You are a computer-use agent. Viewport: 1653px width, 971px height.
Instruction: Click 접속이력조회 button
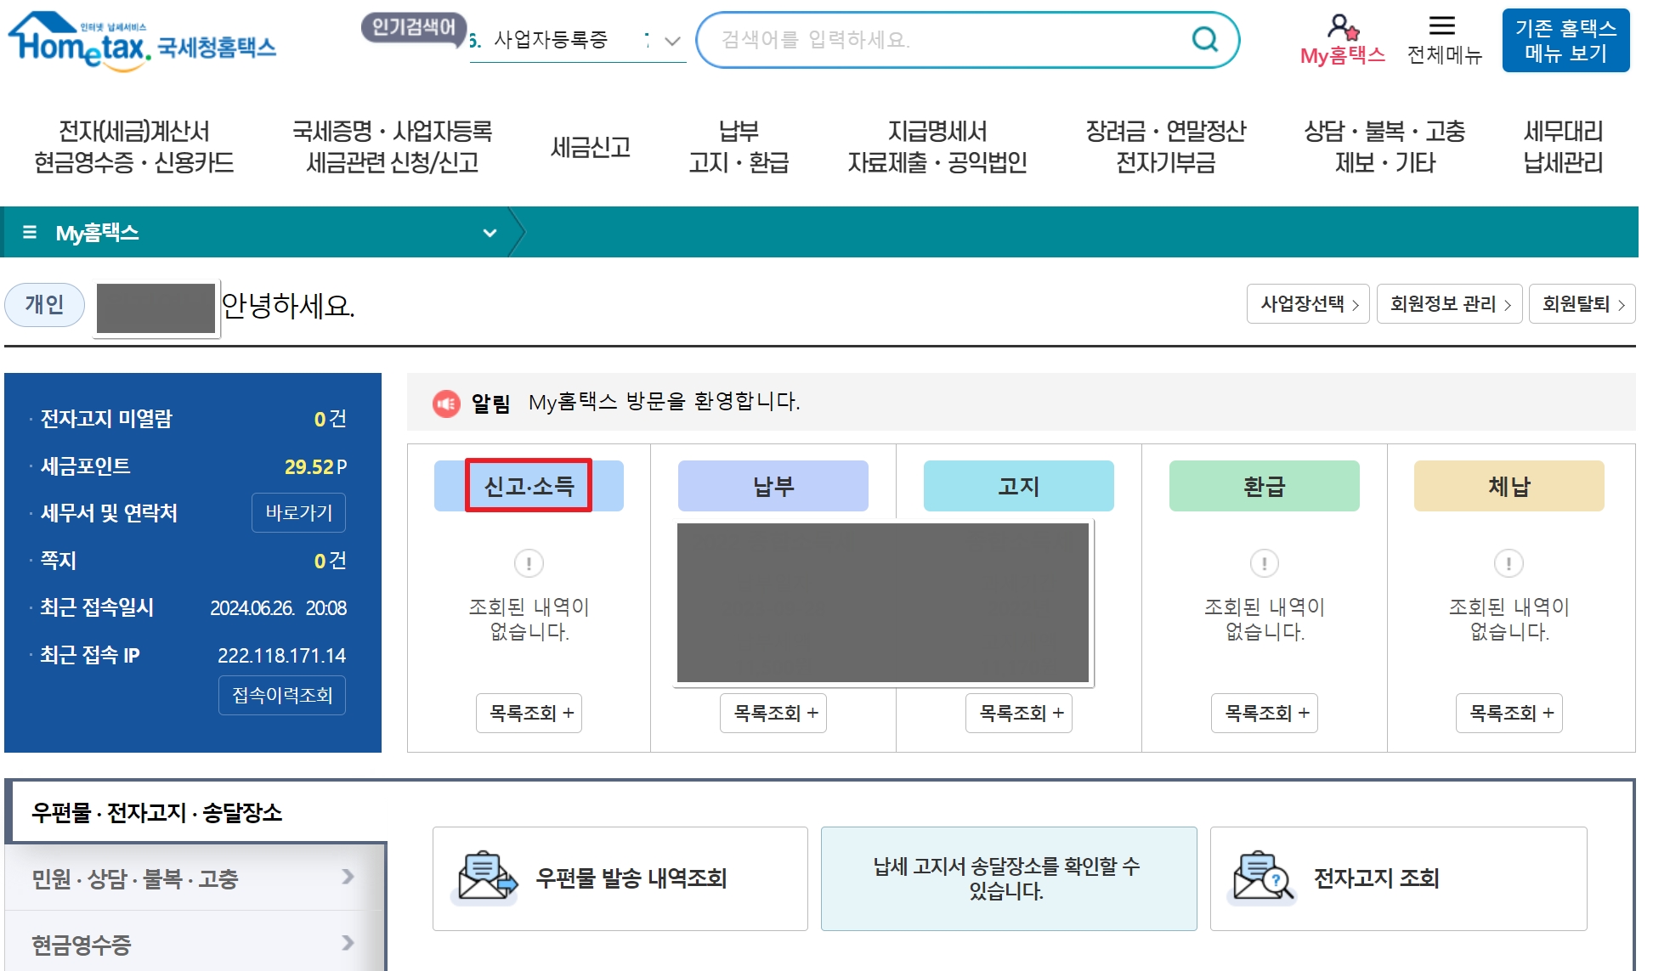tap(281, 695)
